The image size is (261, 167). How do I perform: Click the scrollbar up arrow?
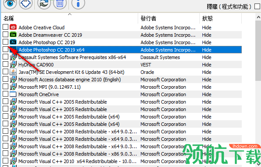[x=258, y=17]
